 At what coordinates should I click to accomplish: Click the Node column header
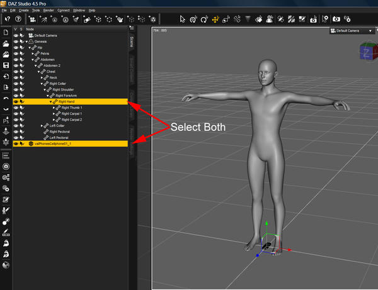pyautogui.click(x=30, y=29)
